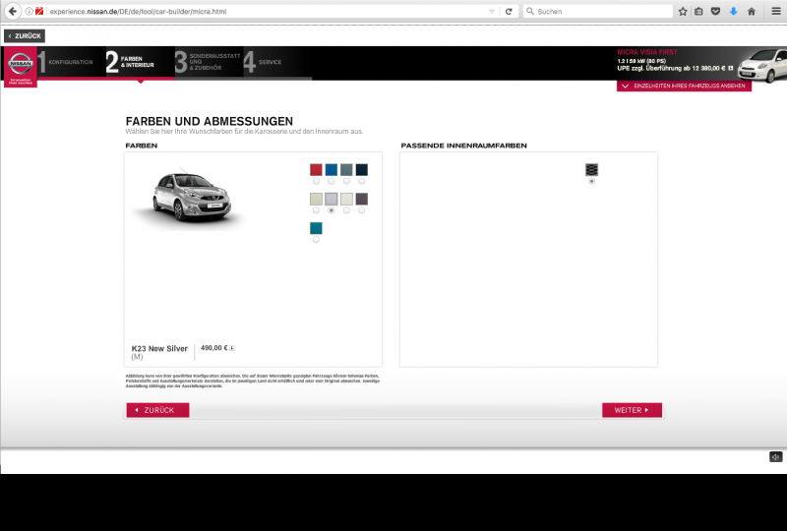Click the white Micra thumbnail in header
This screenshot has width=787, height=531.
tap(763, 65)
